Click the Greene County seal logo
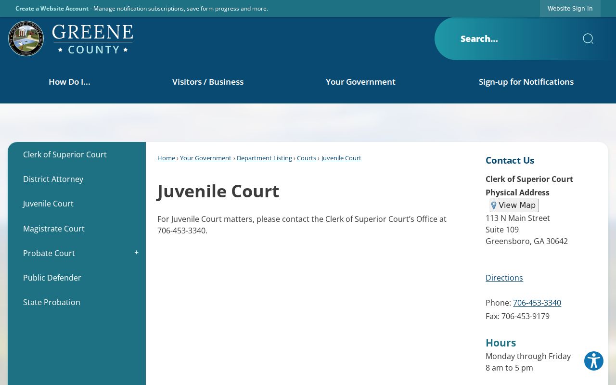 (26, 38)
